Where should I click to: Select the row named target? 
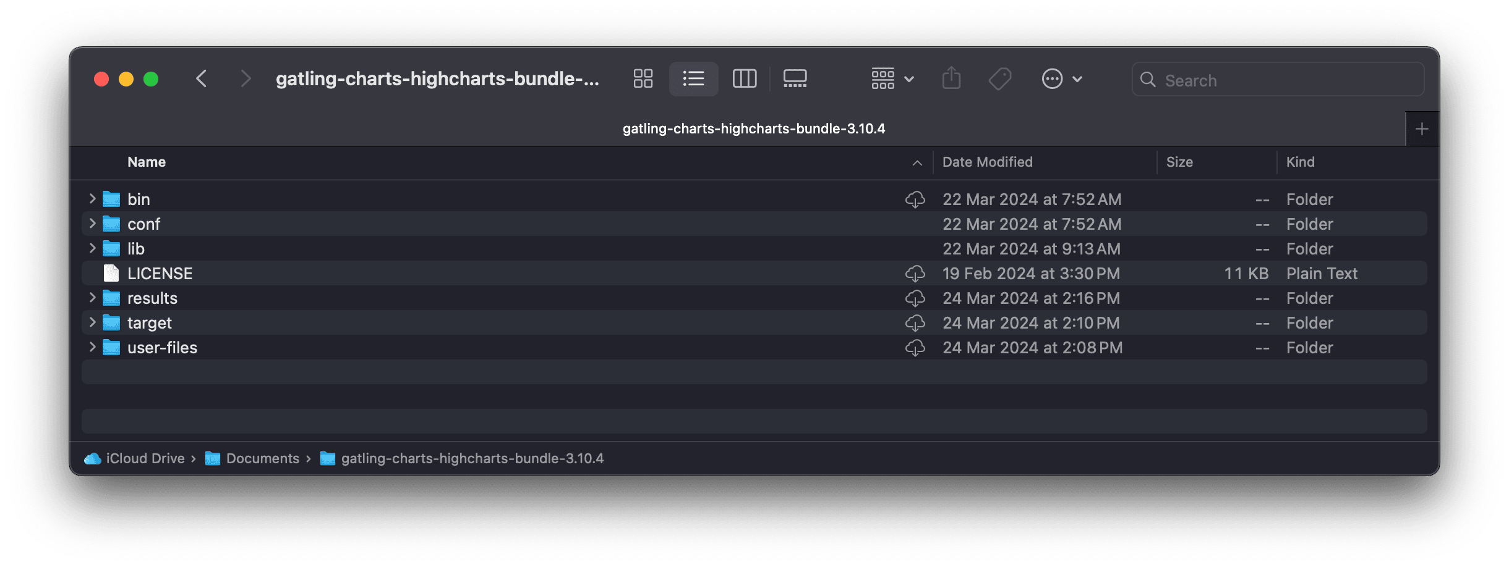(754, 322)
